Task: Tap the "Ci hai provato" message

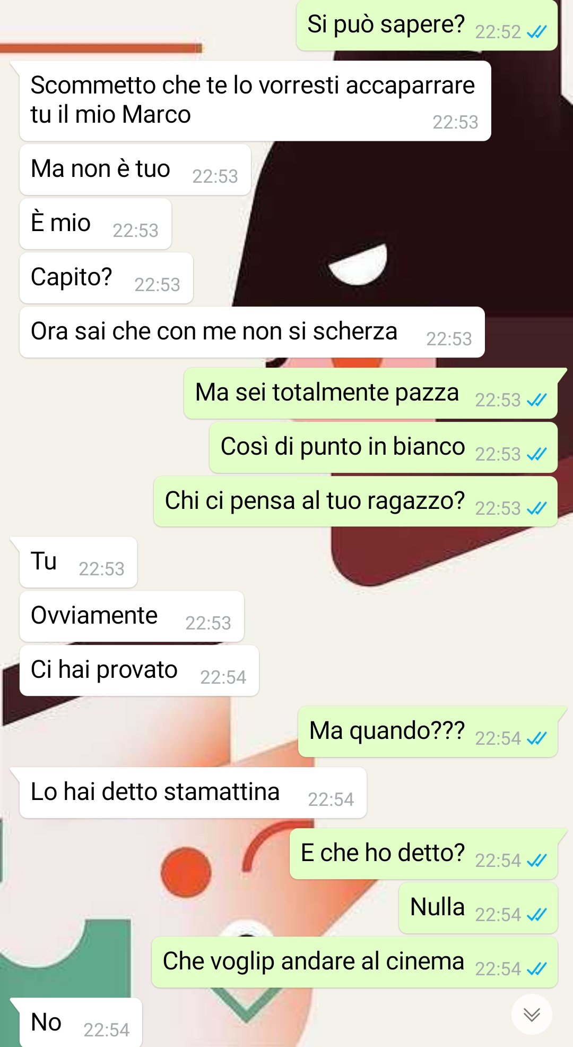Action: pyautogui.click(x=139, y=671)
